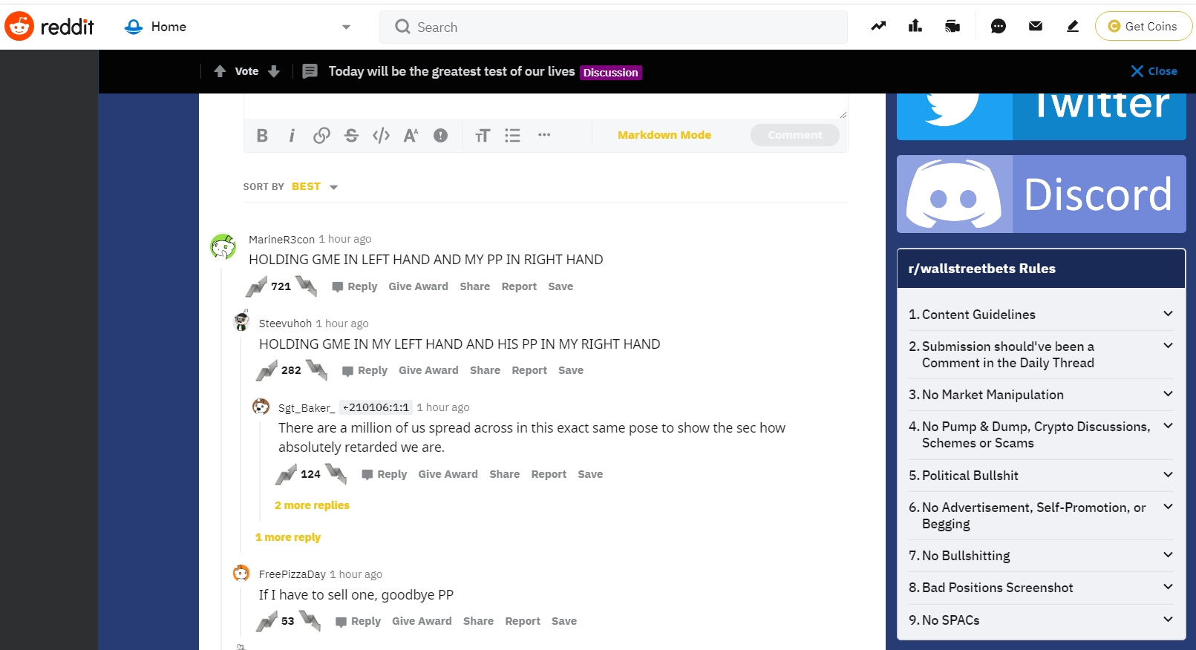
Task: Open the chat bubble icon
Action: pos(999,27)
